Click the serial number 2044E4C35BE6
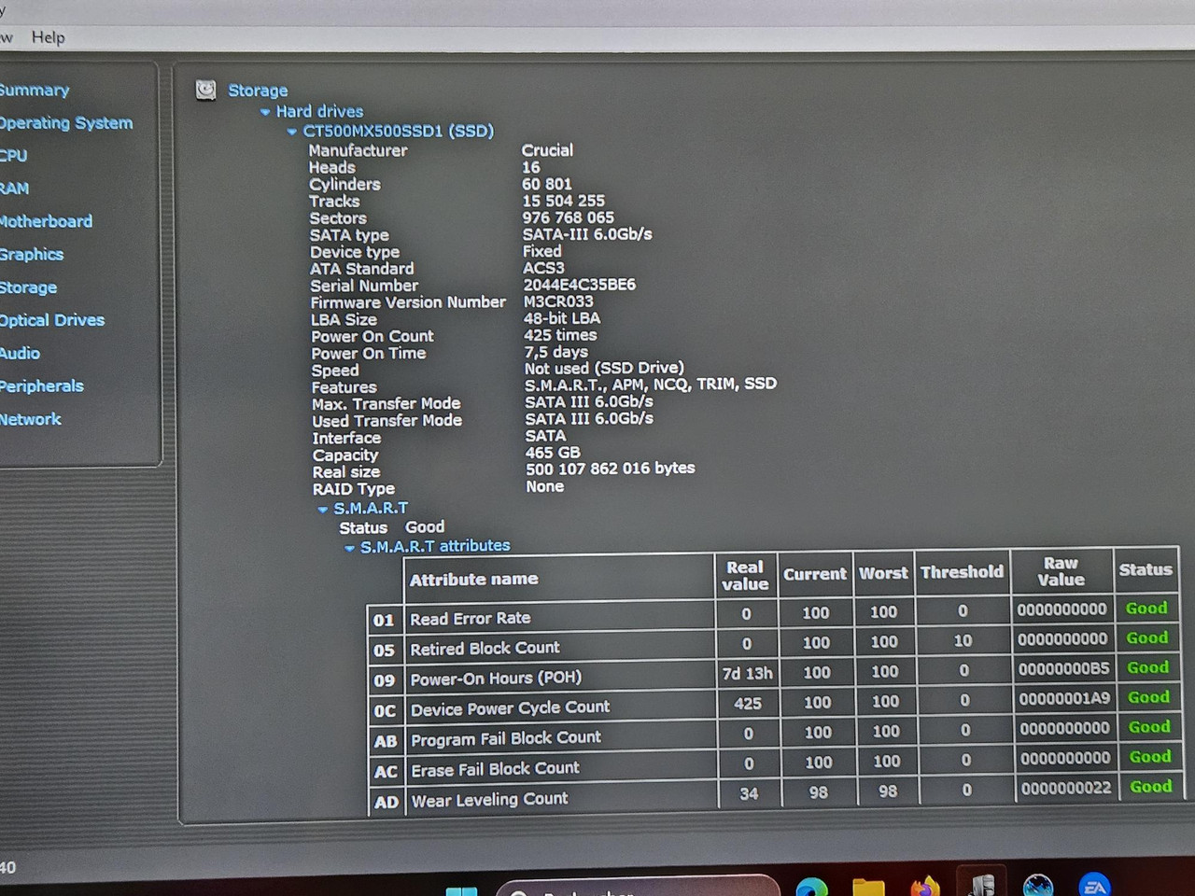1195x896 pixels. coord(579,285)
